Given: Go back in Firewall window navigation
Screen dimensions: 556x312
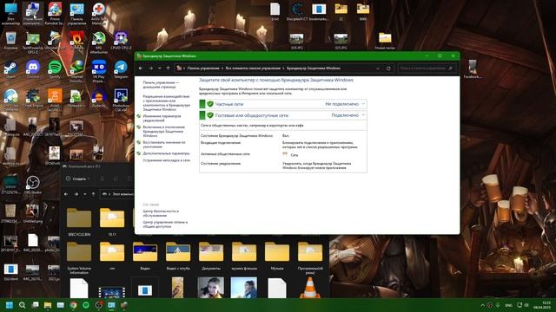Looking at the screenshot, I should point(141,68).
